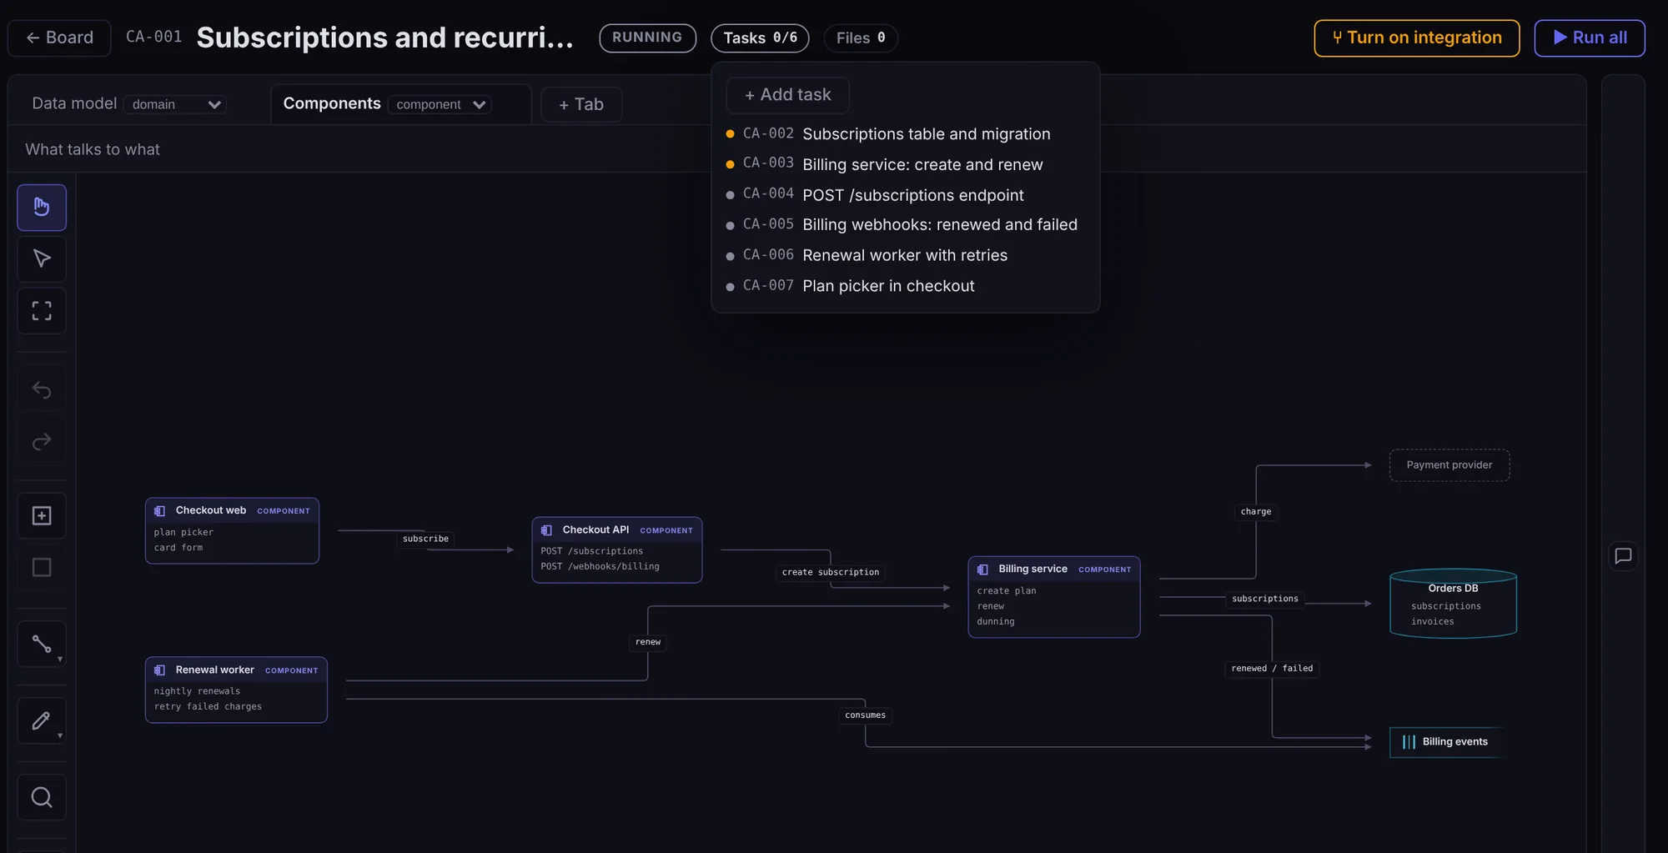The width and height of the screenshot is (1668, 853).
Task: Select the connector line tool
Action: click(42, 644)
